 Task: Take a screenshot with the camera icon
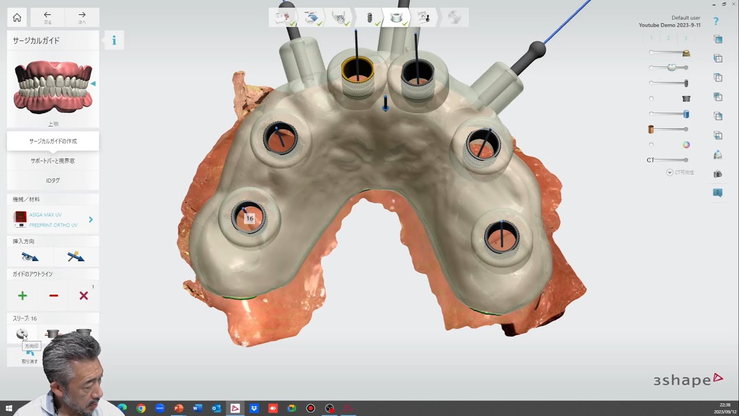[718, 173]
